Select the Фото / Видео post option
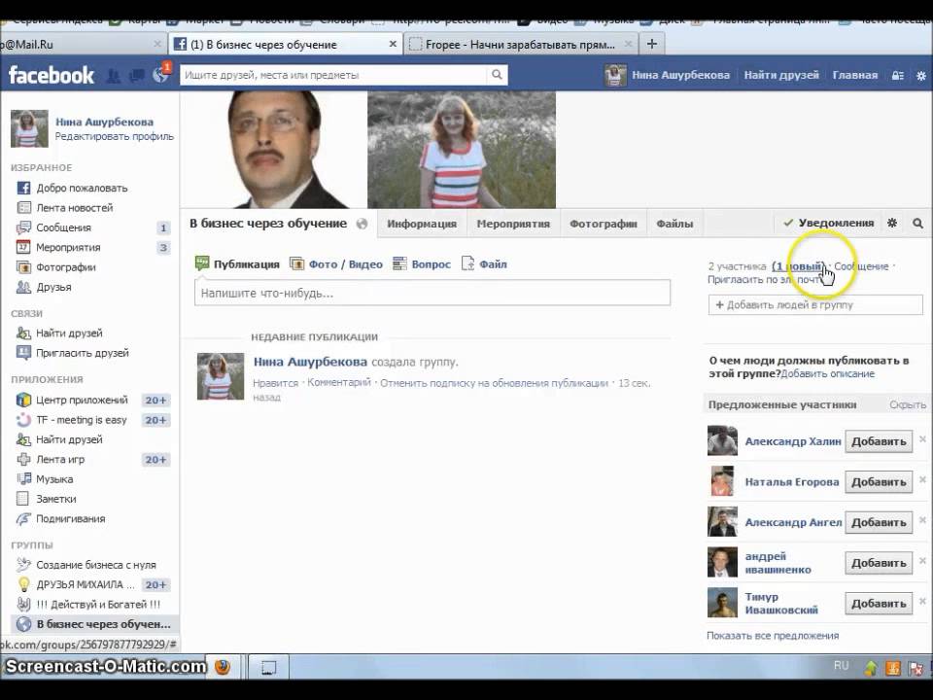 point(336,263)
